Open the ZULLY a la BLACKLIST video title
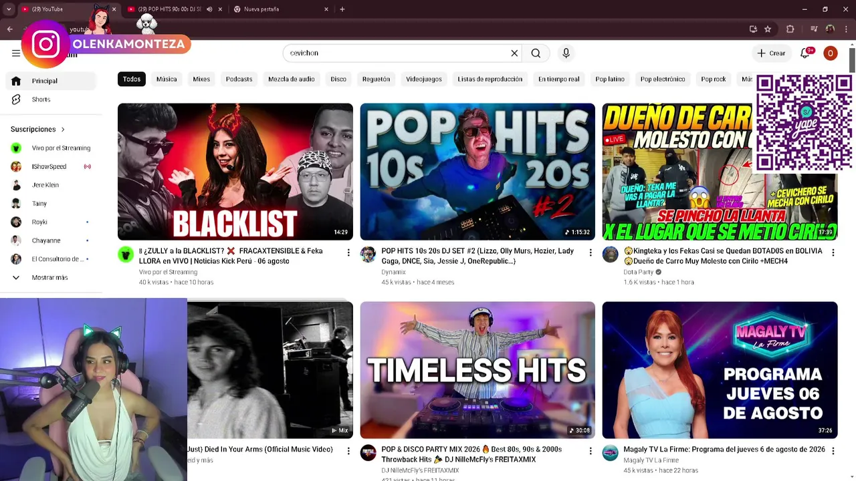Screen dimensions: 856x481 [x=231, y=256]
